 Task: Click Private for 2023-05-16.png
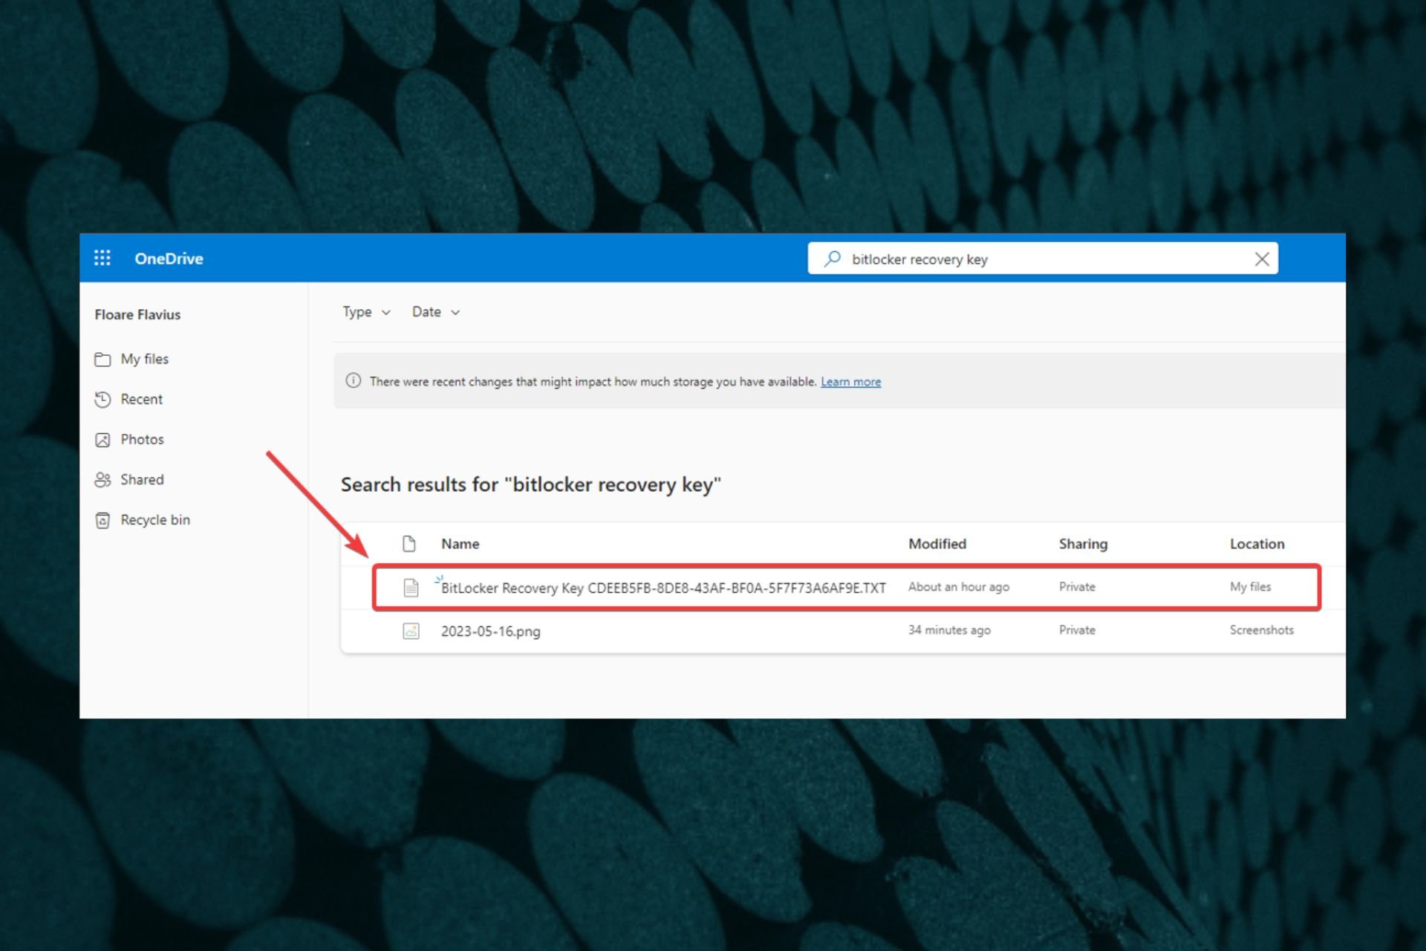(x=1077, y=630)
